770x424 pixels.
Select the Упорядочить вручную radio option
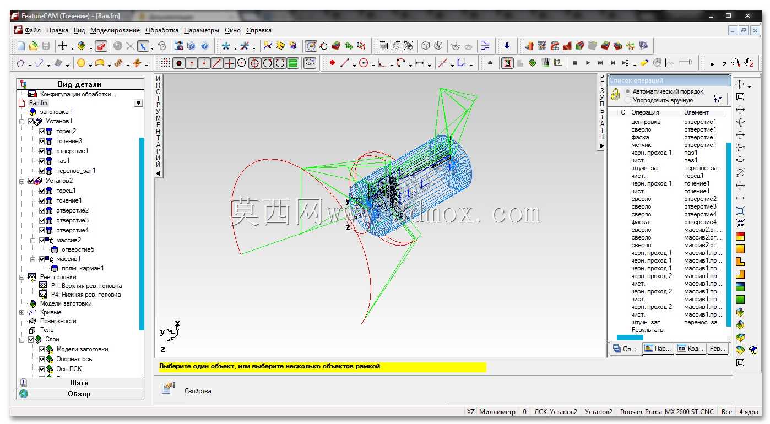[x=628, y=100]
